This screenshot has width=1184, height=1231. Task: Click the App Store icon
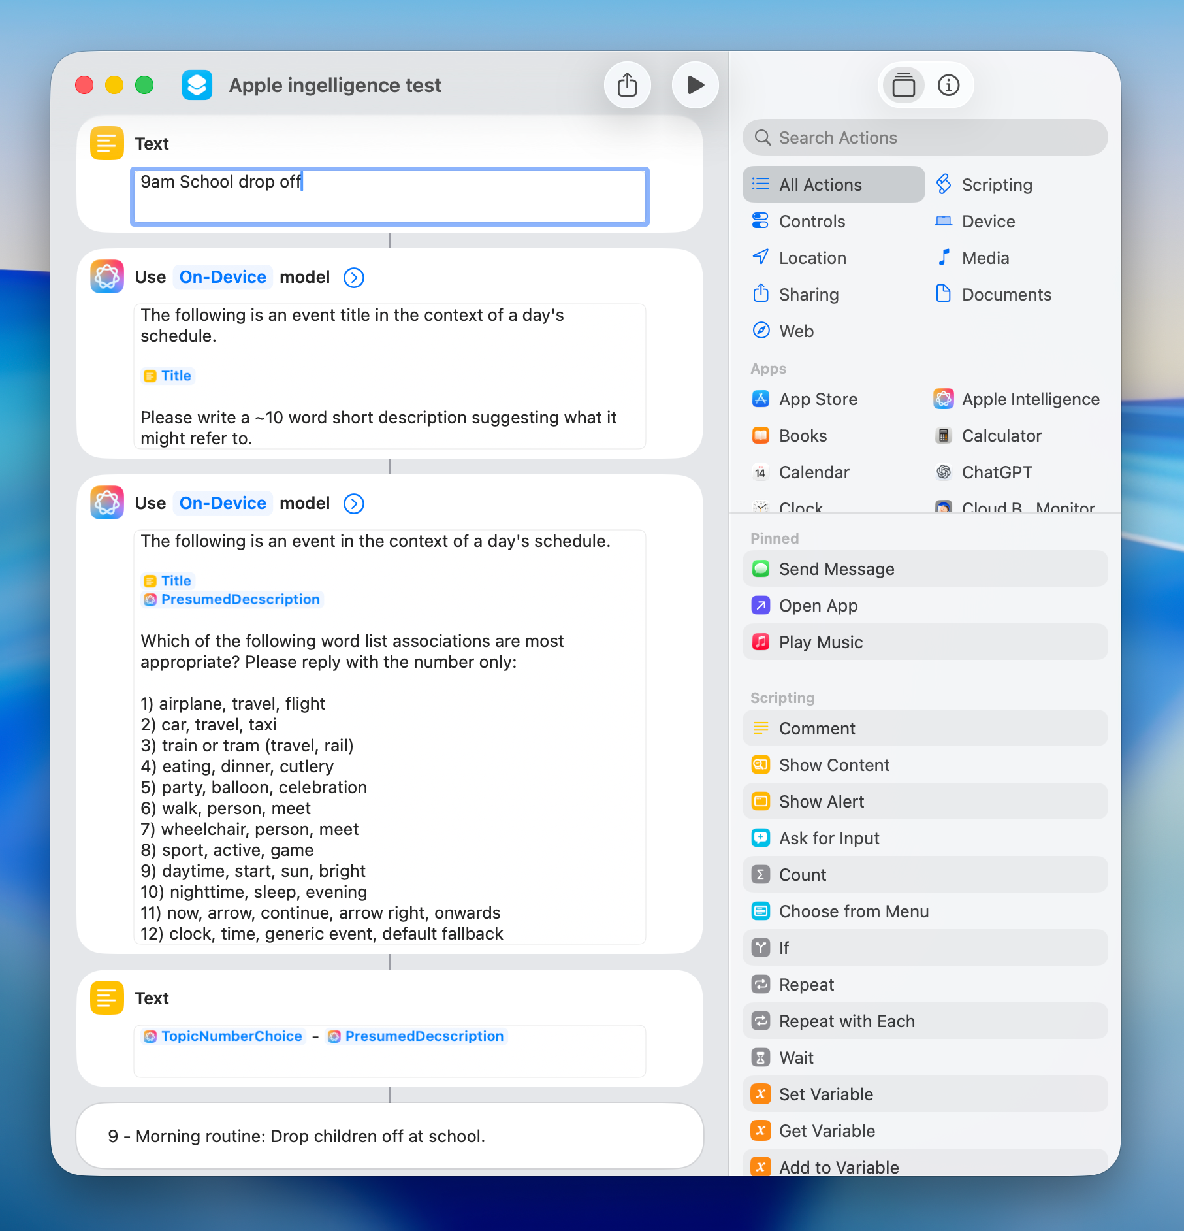click(760, 399)
